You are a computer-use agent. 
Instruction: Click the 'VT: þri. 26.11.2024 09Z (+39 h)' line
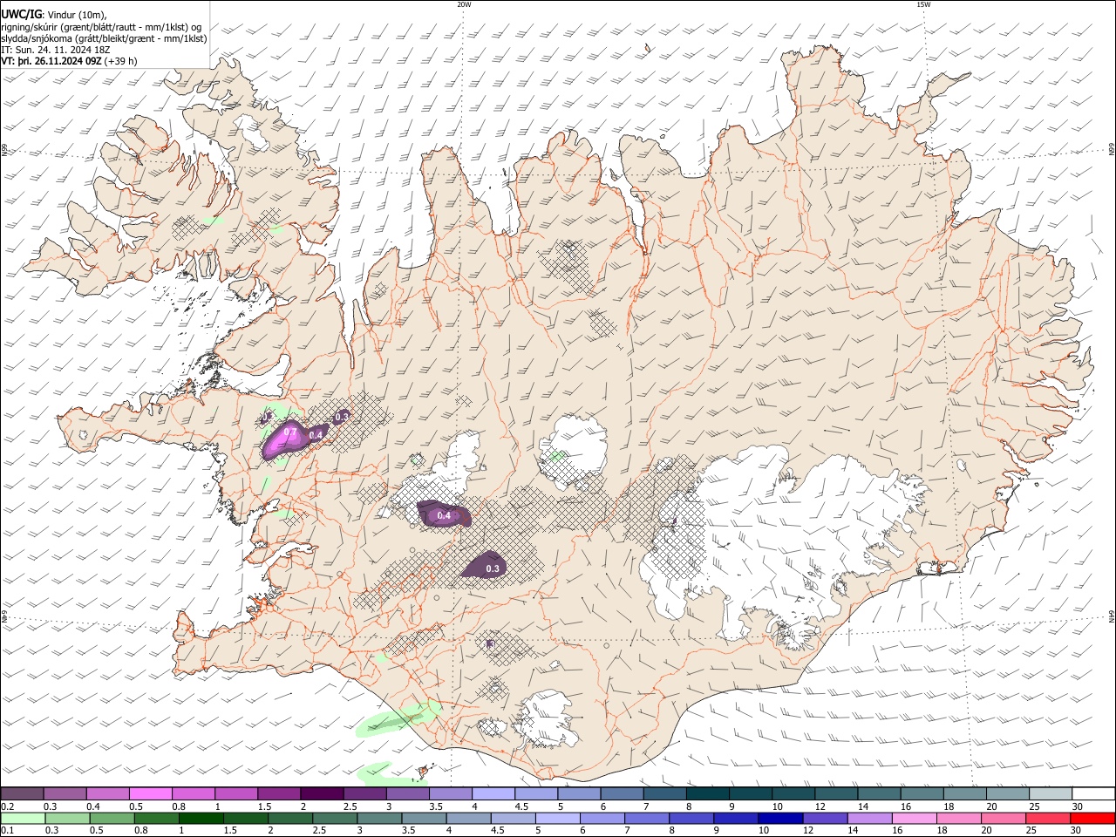click(69, 62)
